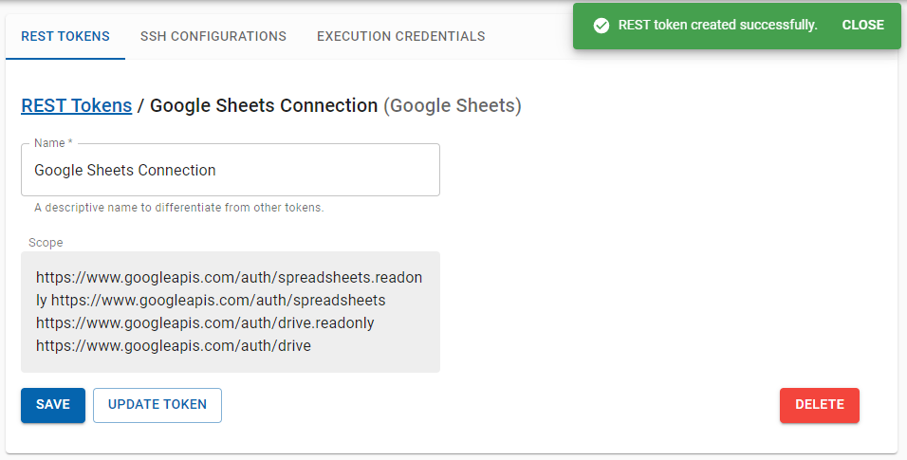Open the SSH CONFIGURATIONS tab
Image resolution: width=907 pixels, height=460 pixels.
(213, 36)
